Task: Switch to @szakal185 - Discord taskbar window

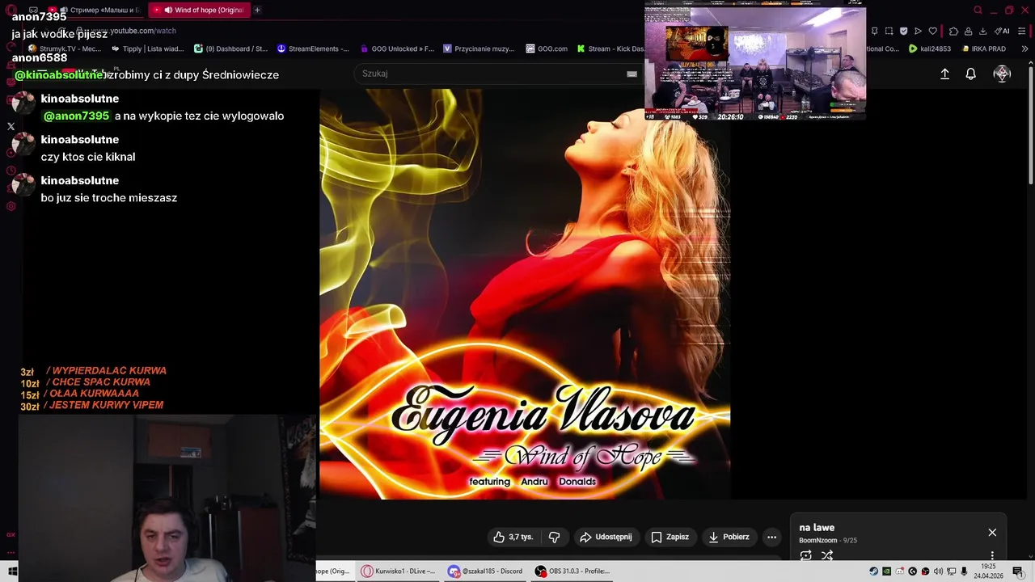Action: pyautogui.click(x=486, y=571)
